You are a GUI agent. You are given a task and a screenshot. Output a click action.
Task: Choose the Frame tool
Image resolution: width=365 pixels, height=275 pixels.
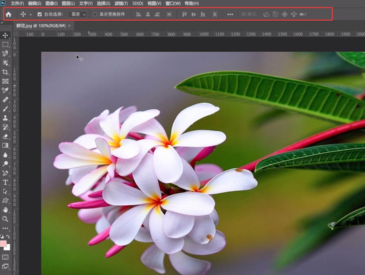point(5,81)
